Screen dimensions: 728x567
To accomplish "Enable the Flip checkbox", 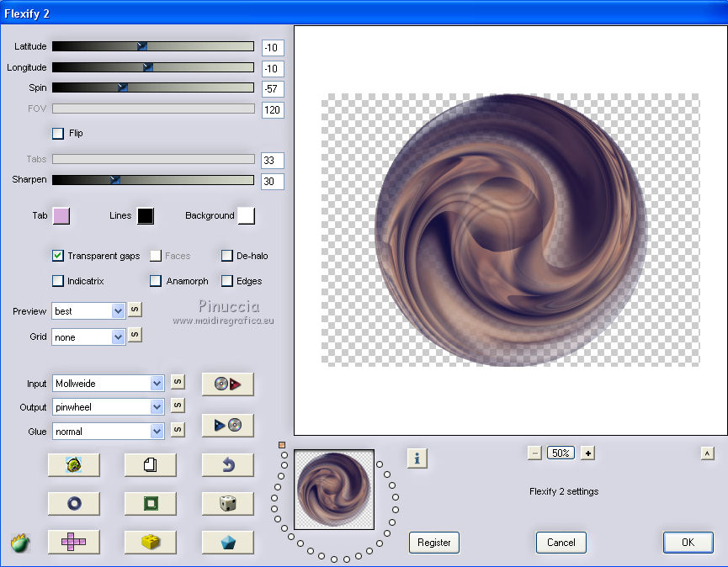I will click(x=58, y=134).
